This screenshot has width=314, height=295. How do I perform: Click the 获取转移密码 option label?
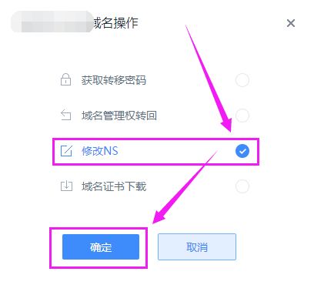(x=114, y=80)
